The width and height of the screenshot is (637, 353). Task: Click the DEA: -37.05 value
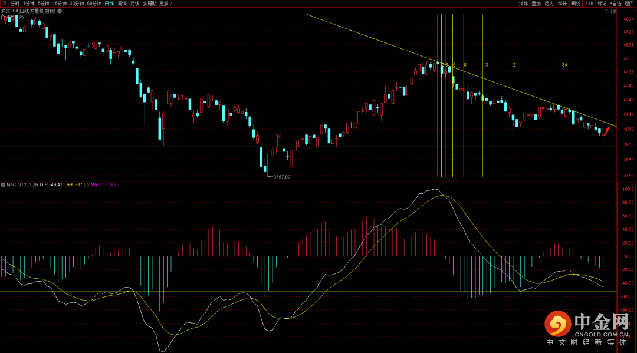(76, 184)
